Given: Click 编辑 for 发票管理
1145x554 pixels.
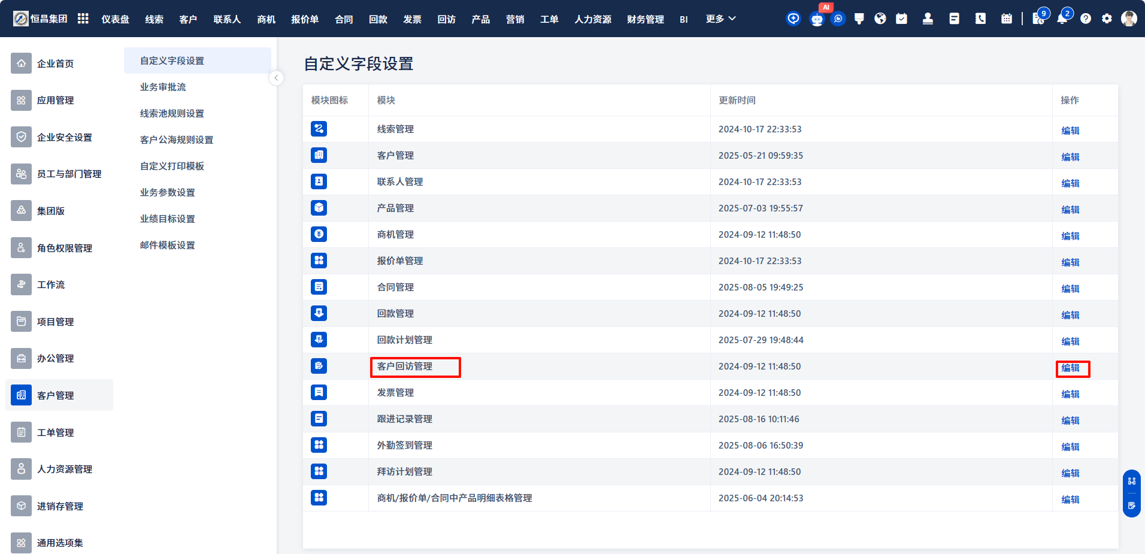Looking at the screenshot, I should (1070, 394).
